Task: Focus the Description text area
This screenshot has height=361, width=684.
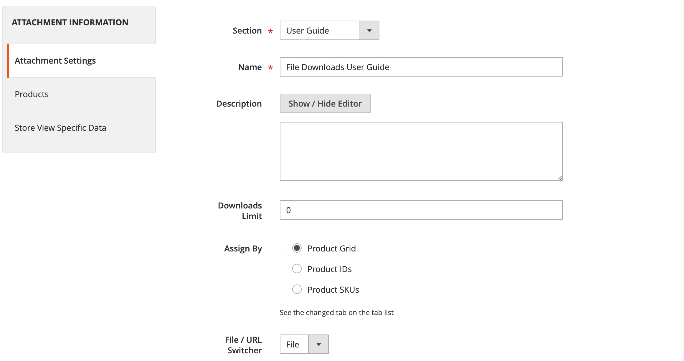Action: (421, 151)
